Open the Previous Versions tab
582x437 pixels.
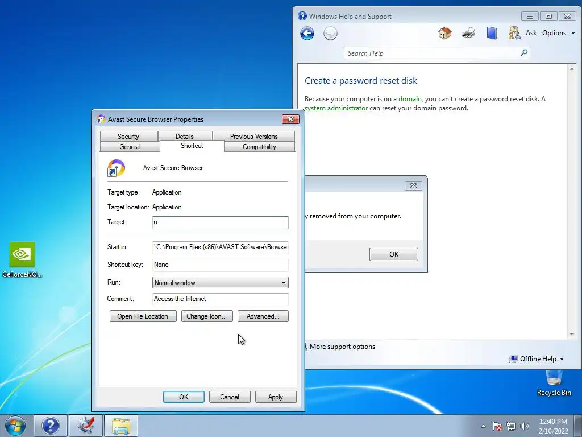tap(254, 137)
